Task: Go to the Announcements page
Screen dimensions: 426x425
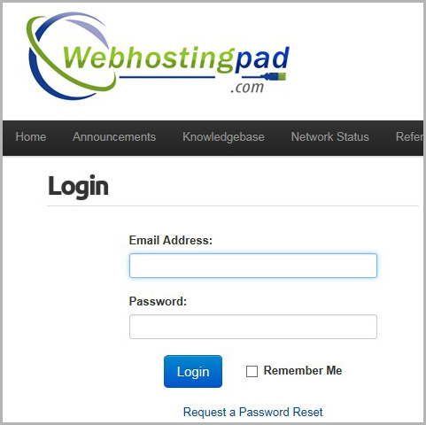Action: click(114, 137)
